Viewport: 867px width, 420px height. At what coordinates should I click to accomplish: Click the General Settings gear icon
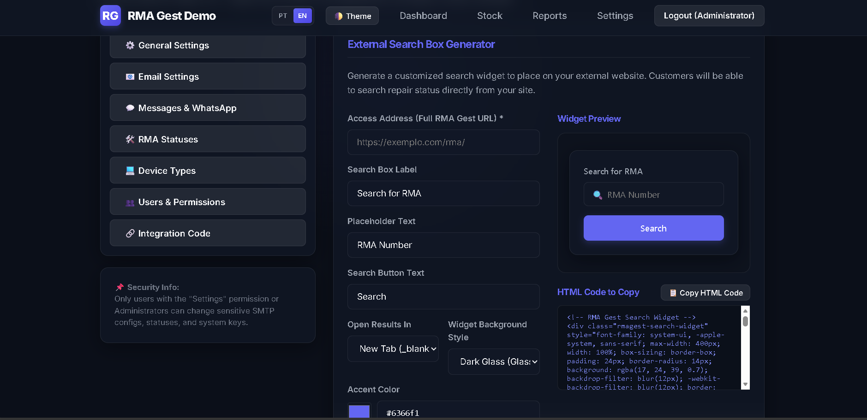pyautogui.click(x=130, y=45)
